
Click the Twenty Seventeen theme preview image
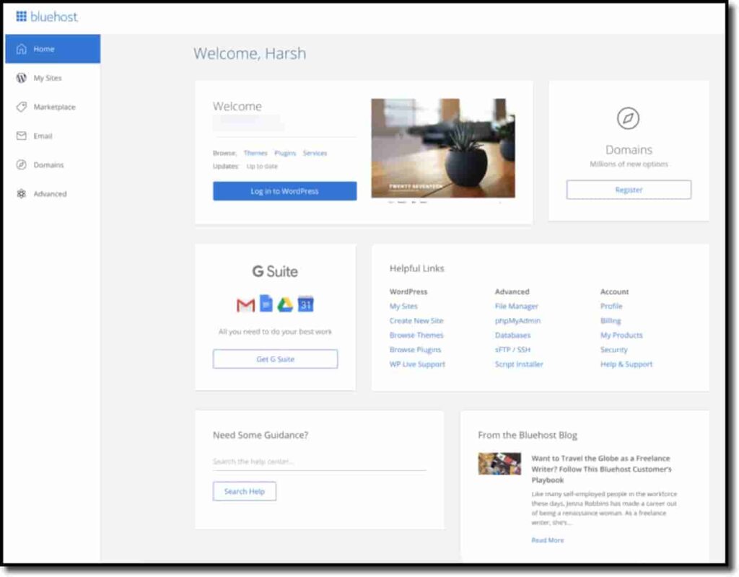(x=443, y=148)
